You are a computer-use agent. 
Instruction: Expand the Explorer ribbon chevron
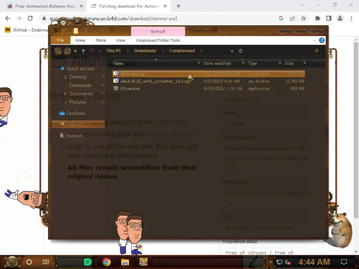[314, 41]
